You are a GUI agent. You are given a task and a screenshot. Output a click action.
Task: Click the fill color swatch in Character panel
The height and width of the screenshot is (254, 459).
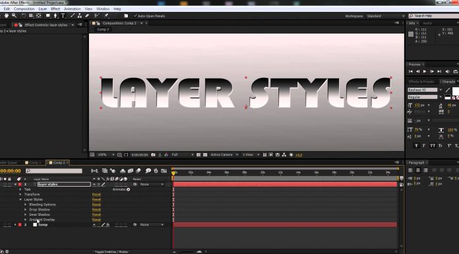click(x=456, y=91)
